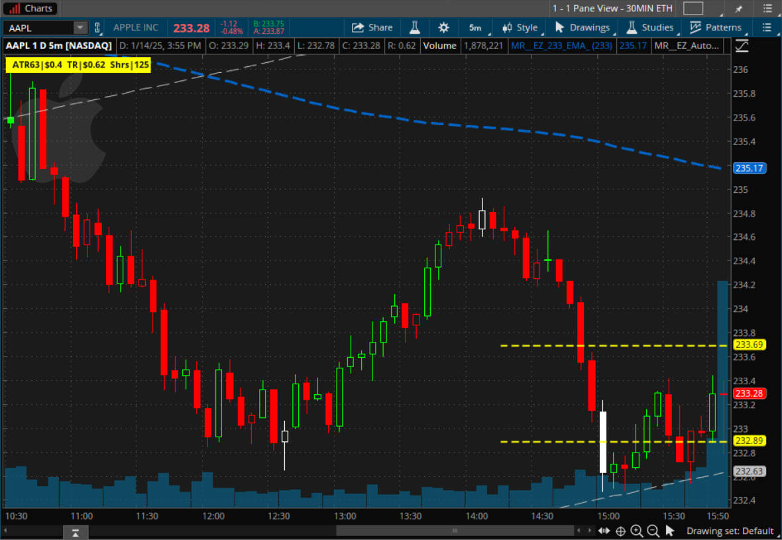This screenshot has height=540, width=782.
Task: Open the pane grid layout selector
Action: click(x=693, y=8)
